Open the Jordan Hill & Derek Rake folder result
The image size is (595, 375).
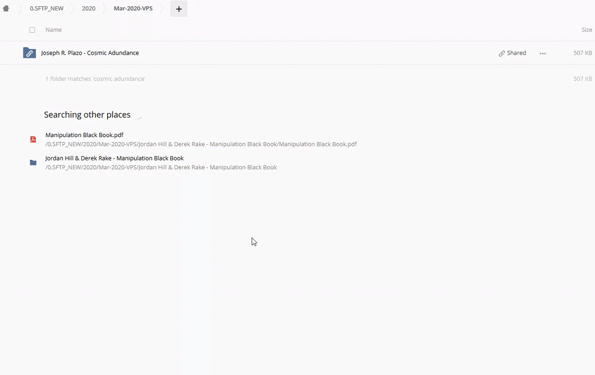(114, 158)
